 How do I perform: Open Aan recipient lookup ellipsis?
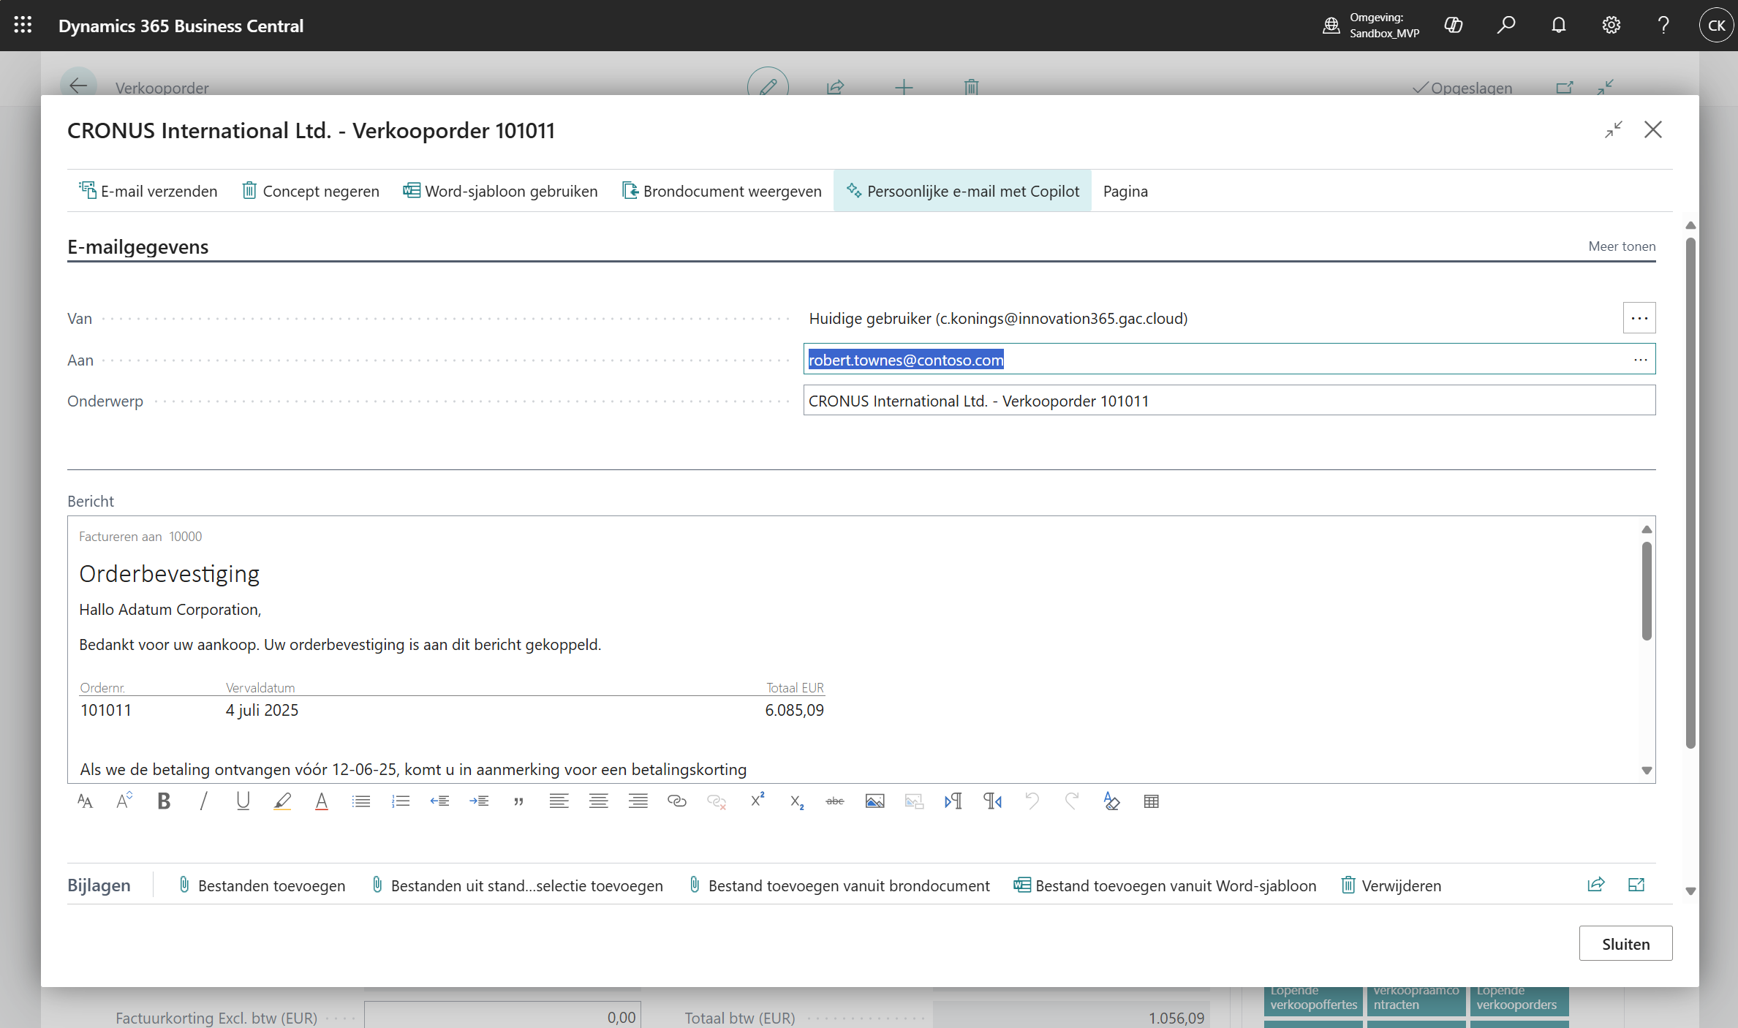click(1640, 360)
